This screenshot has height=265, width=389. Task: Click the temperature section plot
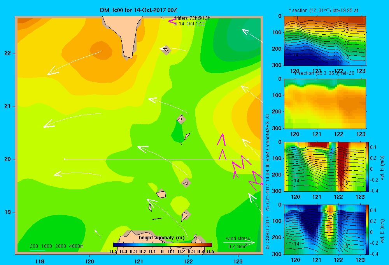(x=325, y=41)
